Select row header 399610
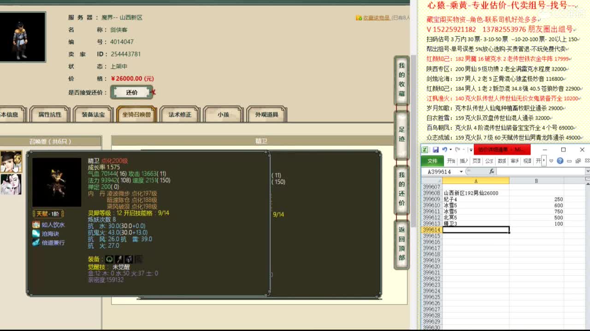The image size is (590, 331). click(x=432, y=205)
